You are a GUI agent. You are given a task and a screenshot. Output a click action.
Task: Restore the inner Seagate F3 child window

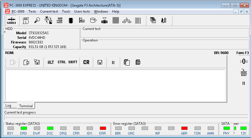tap(241, 11)
